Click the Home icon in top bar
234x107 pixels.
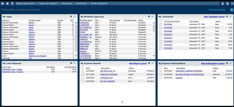[x=3, y=3]
